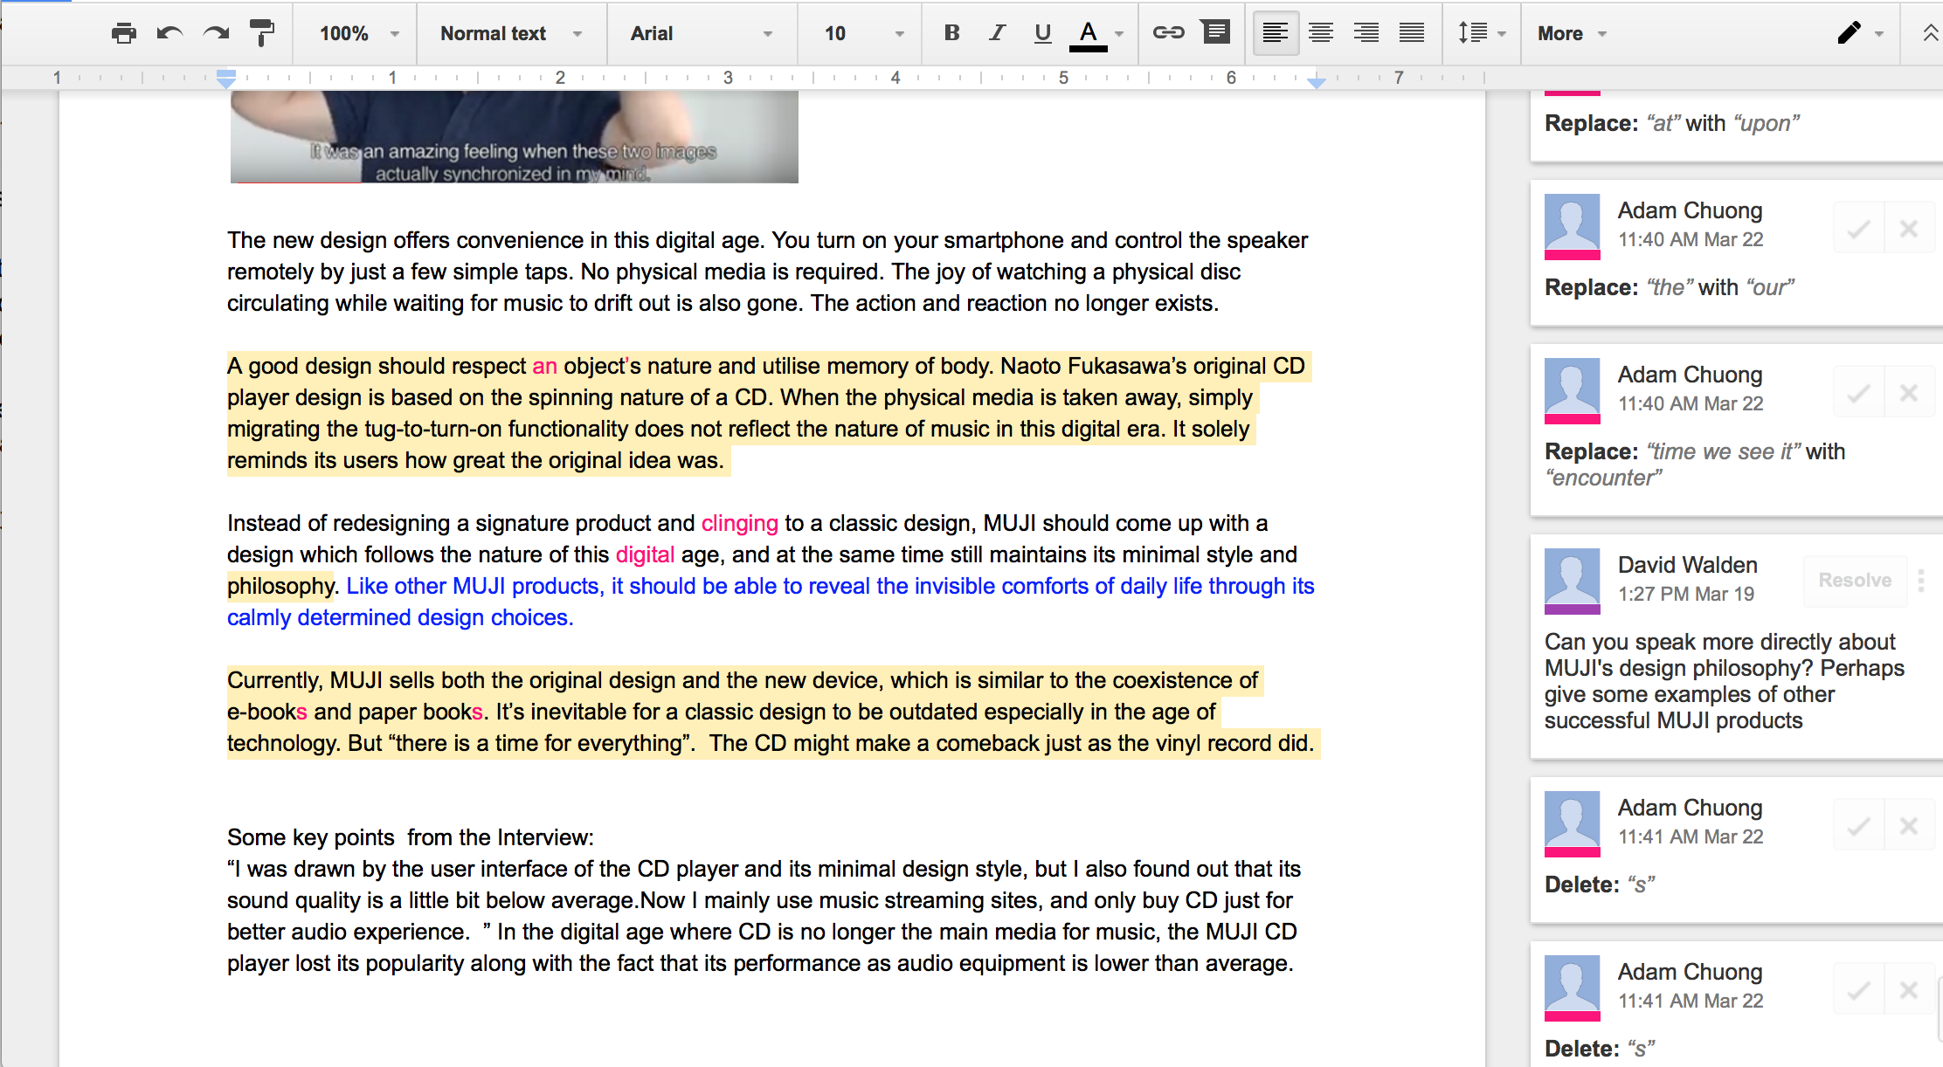Accept the bottom Delete "s" suggestion
The height and width of the screenshot is (1067, 1943).
pyautogui.click(x=1858, y=990)
